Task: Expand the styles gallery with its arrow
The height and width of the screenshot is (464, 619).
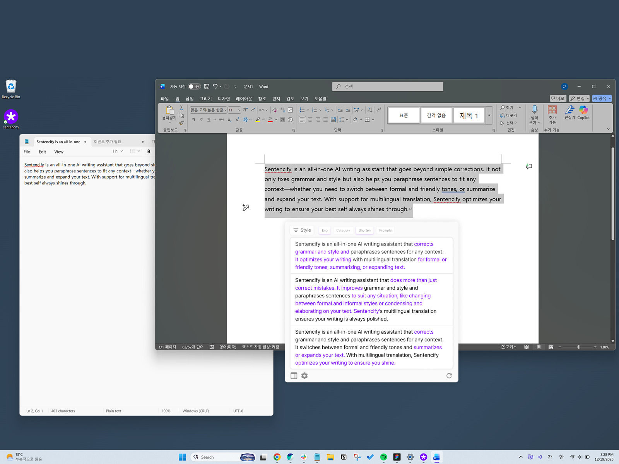Action: (489, 115)
